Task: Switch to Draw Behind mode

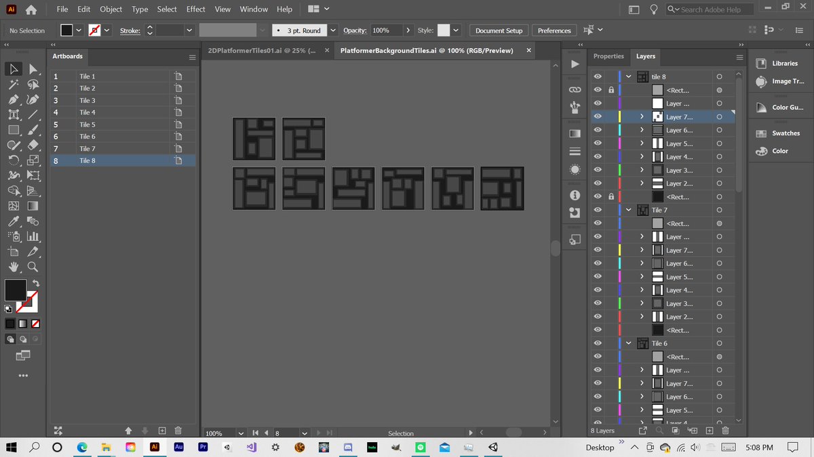Action: pos(23,339)
